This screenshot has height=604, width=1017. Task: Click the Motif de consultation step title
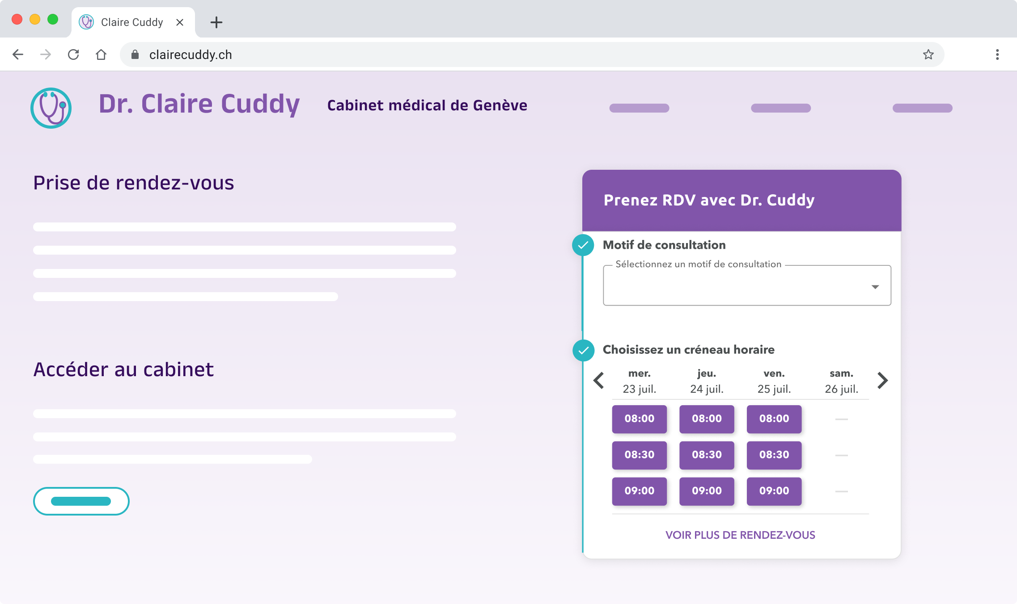pyautogui.click(x=664, y=245)
